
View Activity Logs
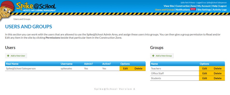click(x=220, y=10)
